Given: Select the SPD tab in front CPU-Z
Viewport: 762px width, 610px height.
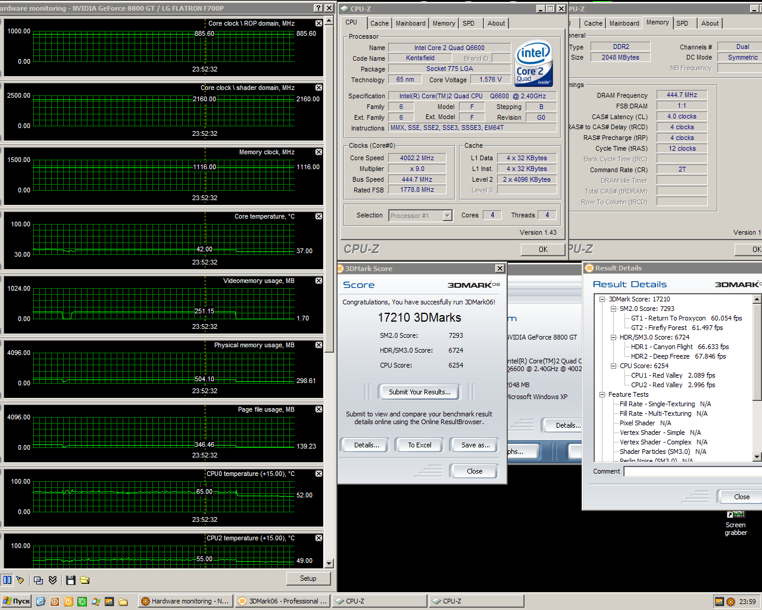Looking at the screenshot, I should click(469, 23).
